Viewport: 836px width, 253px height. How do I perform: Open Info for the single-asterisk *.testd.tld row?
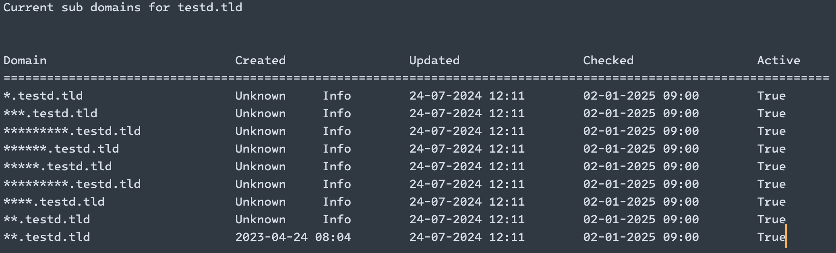[x=337, y=96]
